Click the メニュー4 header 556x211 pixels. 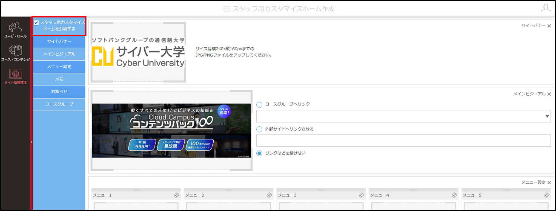tap(414, 195)
